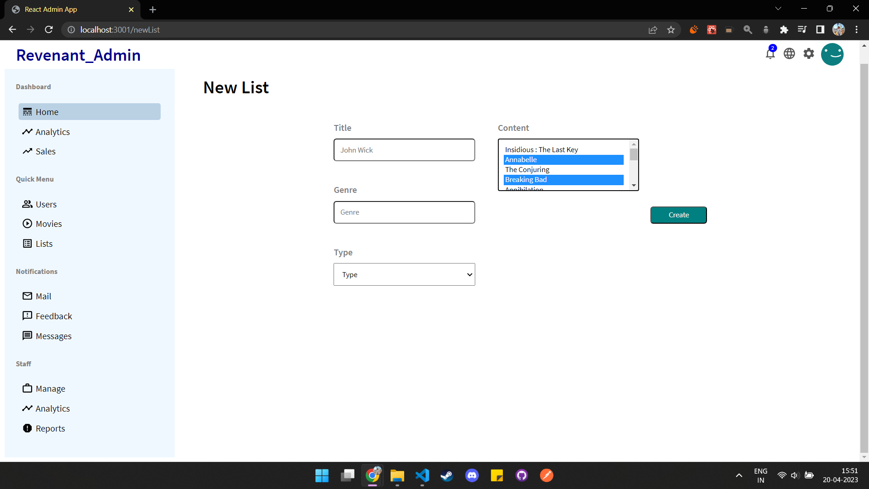The width and height of the screenshot is (869, 489).
Task: Open Steam from taskbar
Action: coord(447,475)
